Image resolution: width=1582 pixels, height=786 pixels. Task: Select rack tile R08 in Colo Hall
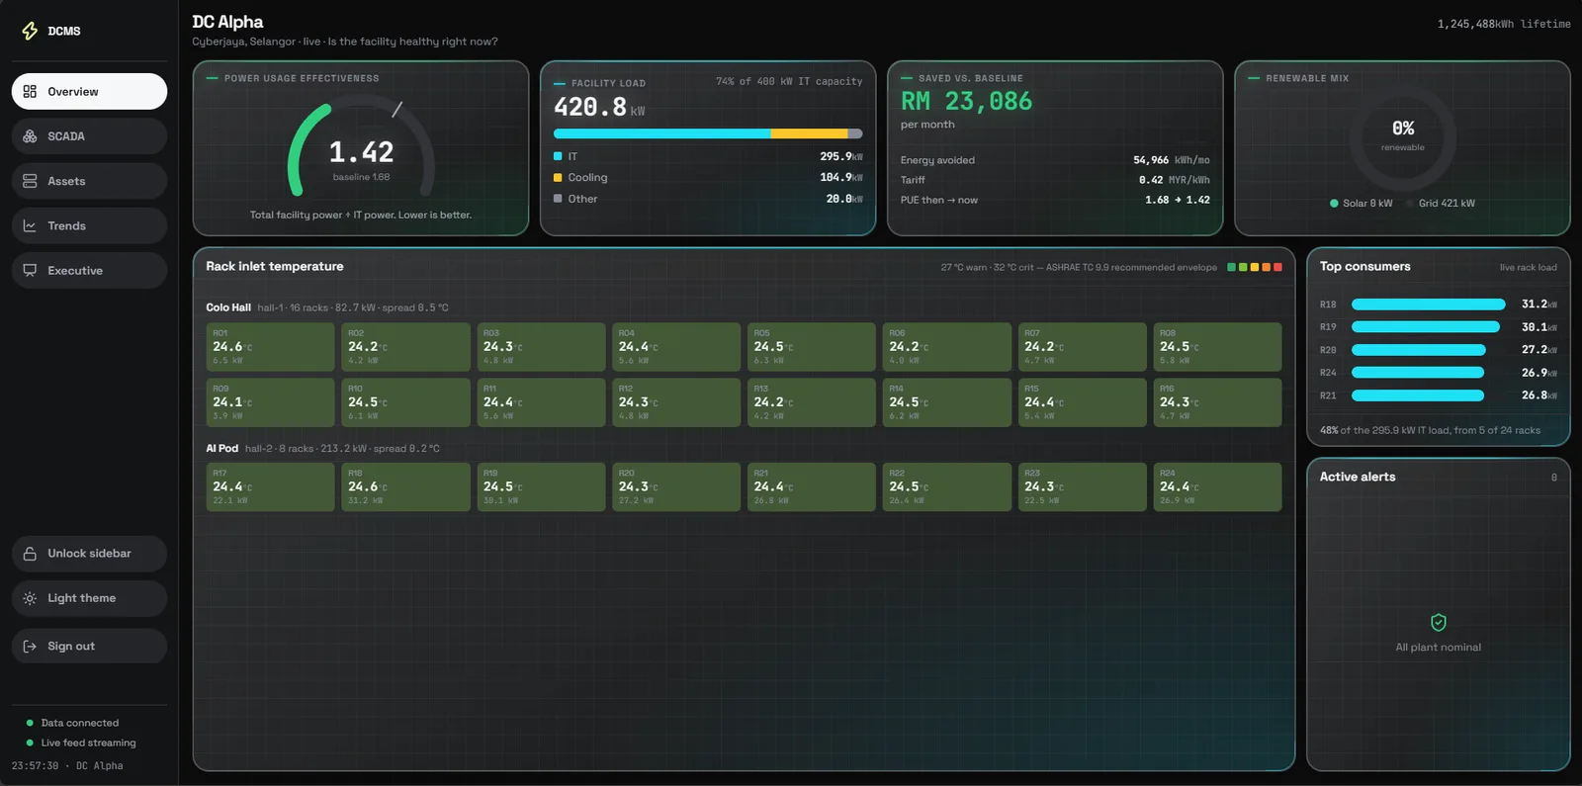point(1217,347)
